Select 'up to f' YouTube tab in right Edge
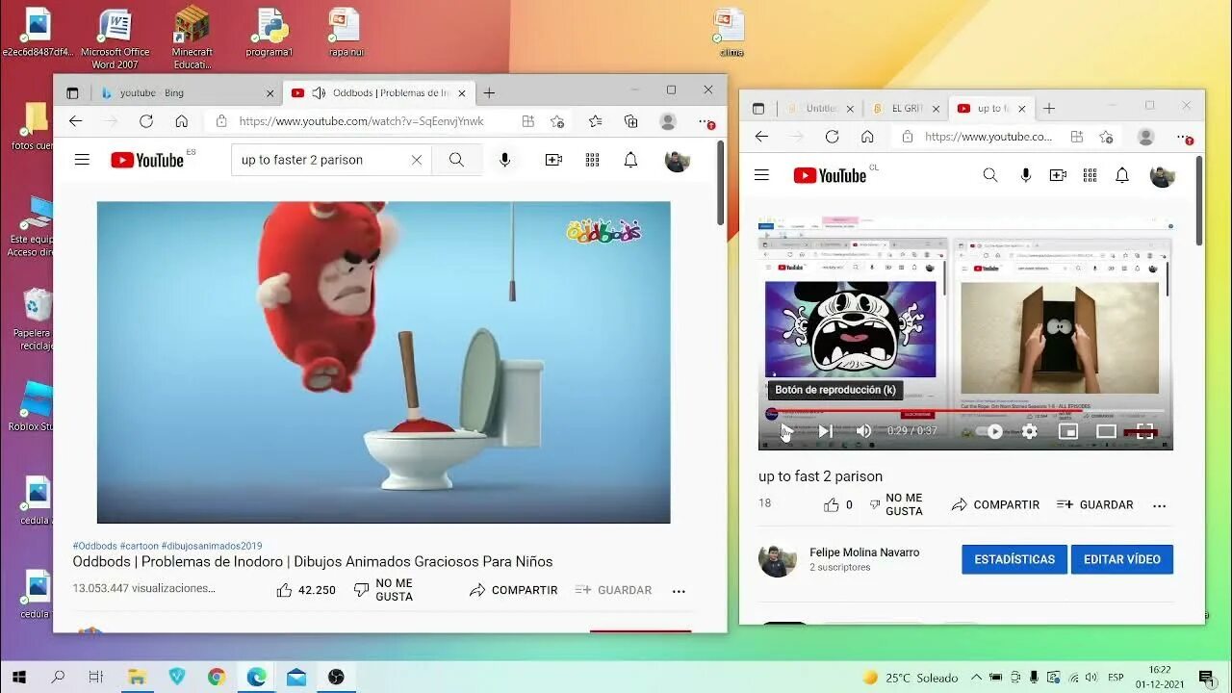The image size is (1232, 693). click(991, 108)
